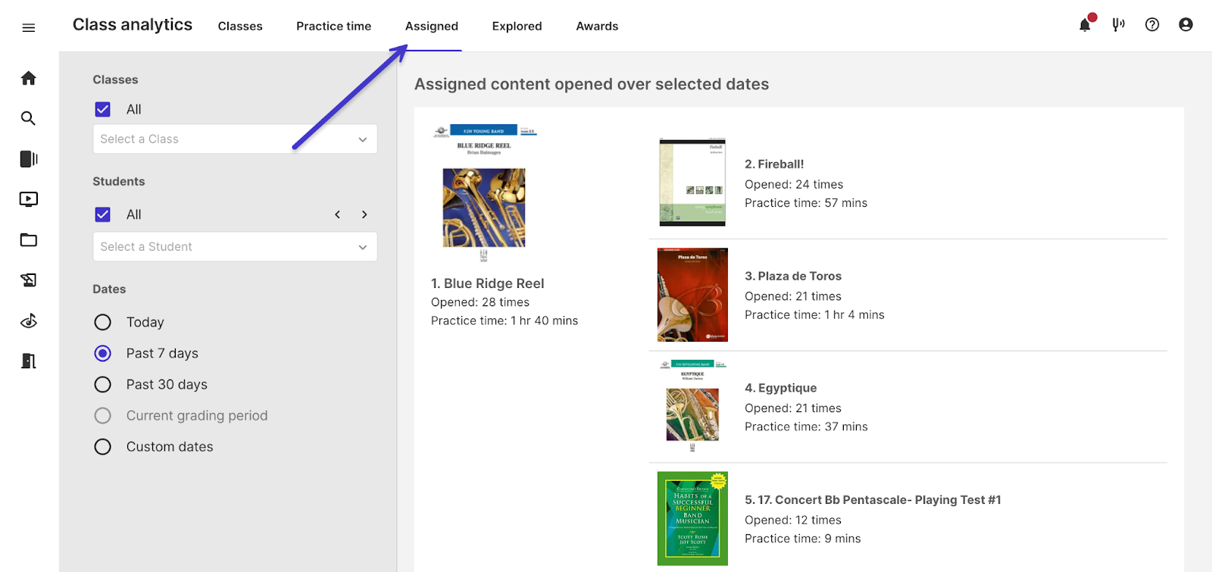Open the hamburger main menu

tap(29, 28)
